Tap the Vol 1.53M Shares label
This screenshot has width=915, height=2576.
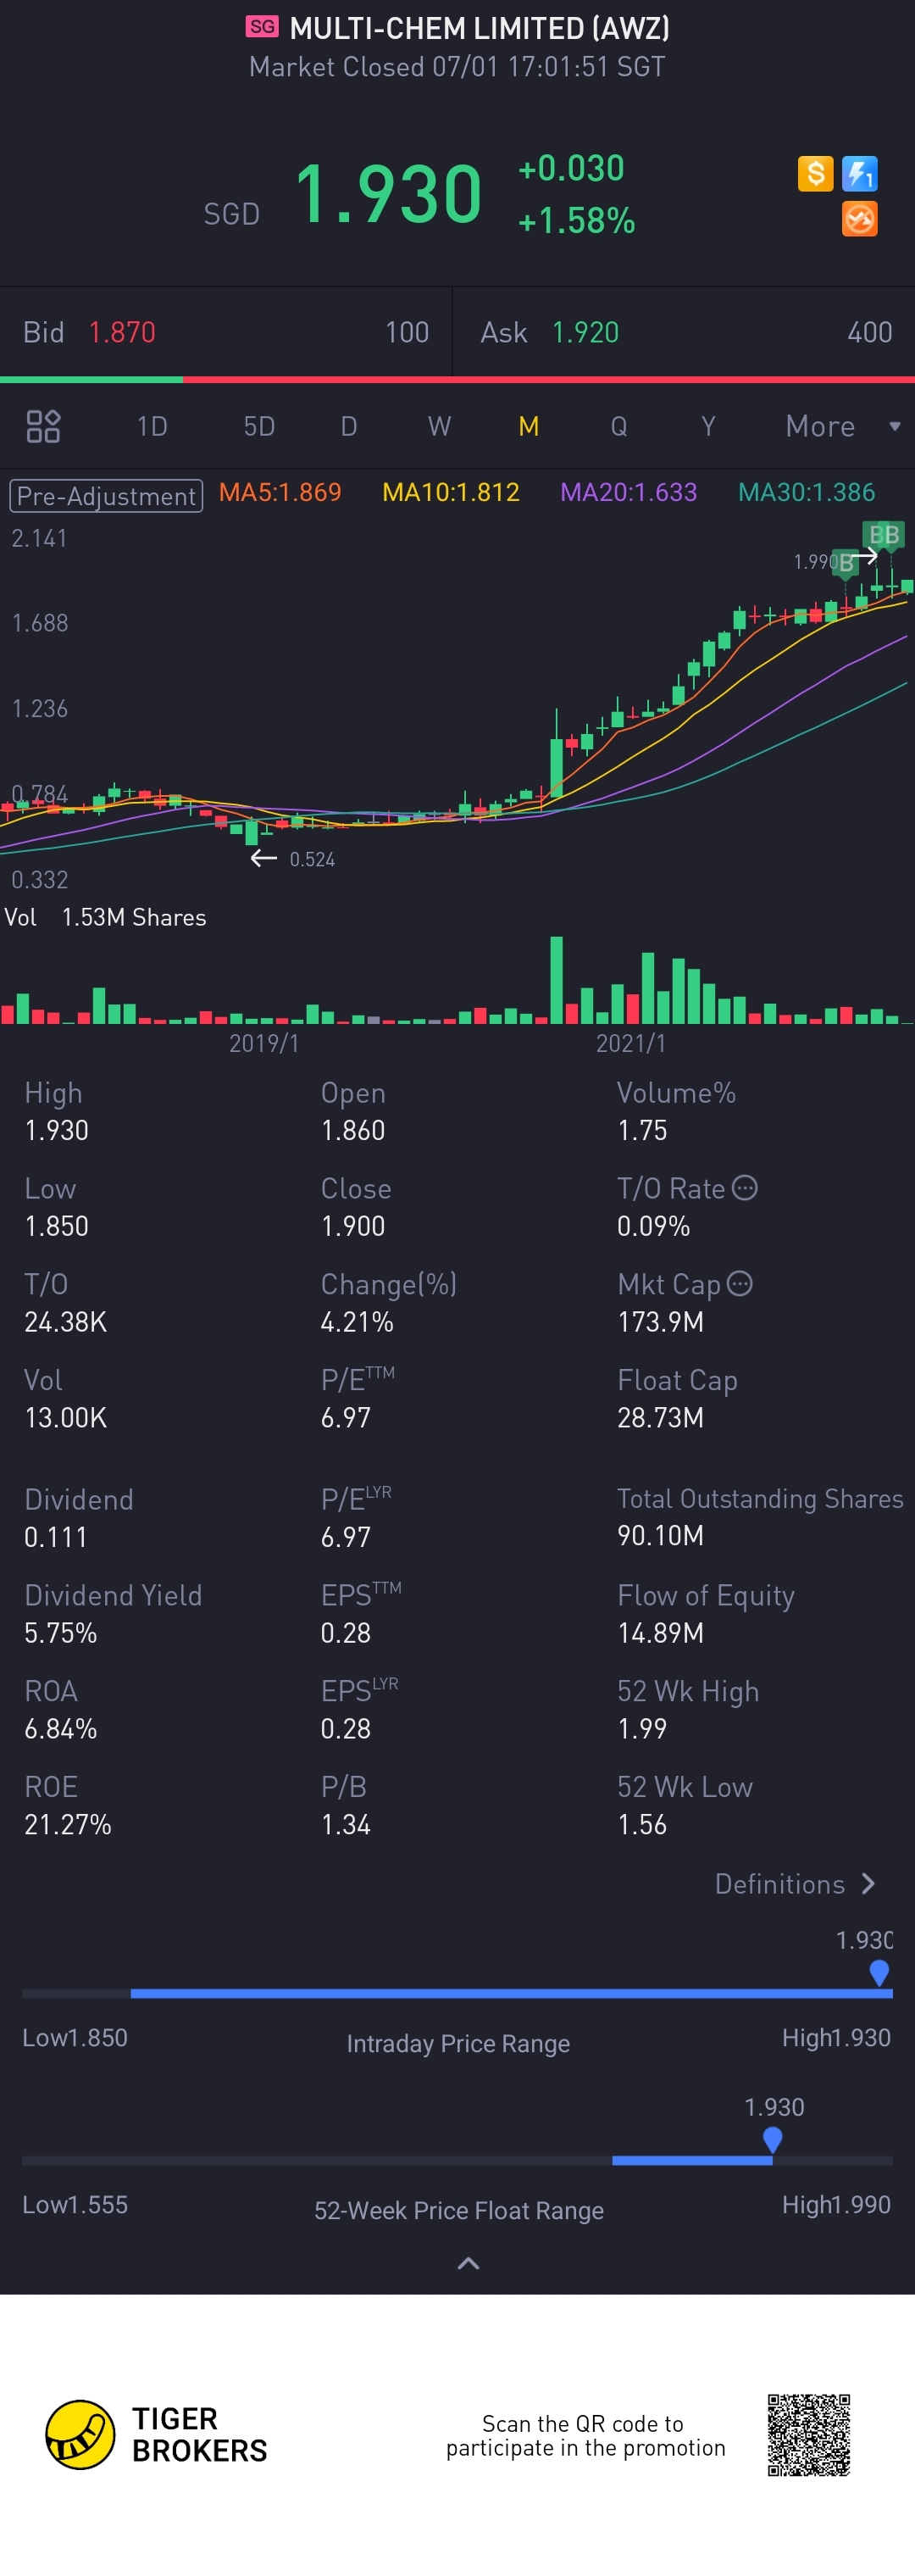[105, 917]
